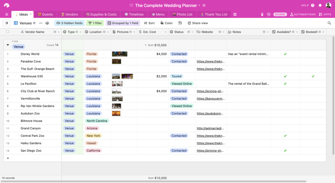Open the base revision history icon
Image resolution: width=335 pixels, height=183 pixels.
269,14
